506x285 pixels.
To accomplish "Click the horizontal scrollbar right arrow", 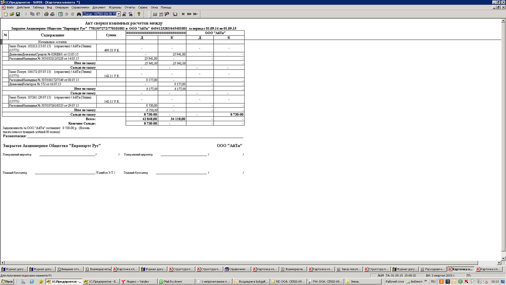I will click(x=499, y=263).
